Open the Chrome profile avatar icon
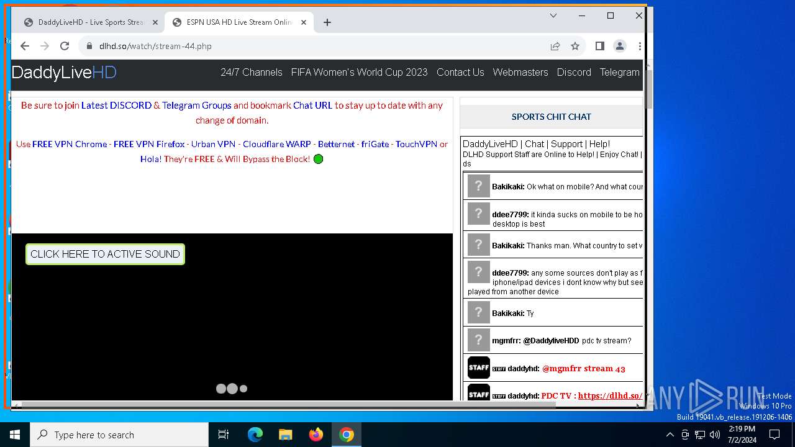Screen dimensions: 795x447 [x=619, y=46]
